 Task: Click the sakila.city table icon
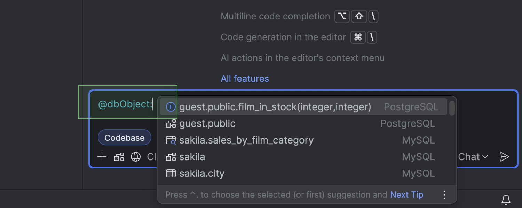pos(171,173)
